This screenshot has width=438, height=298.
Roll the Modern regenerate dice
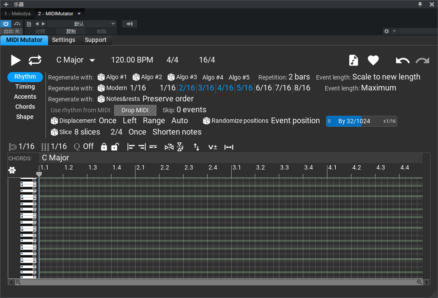(101, 88)
